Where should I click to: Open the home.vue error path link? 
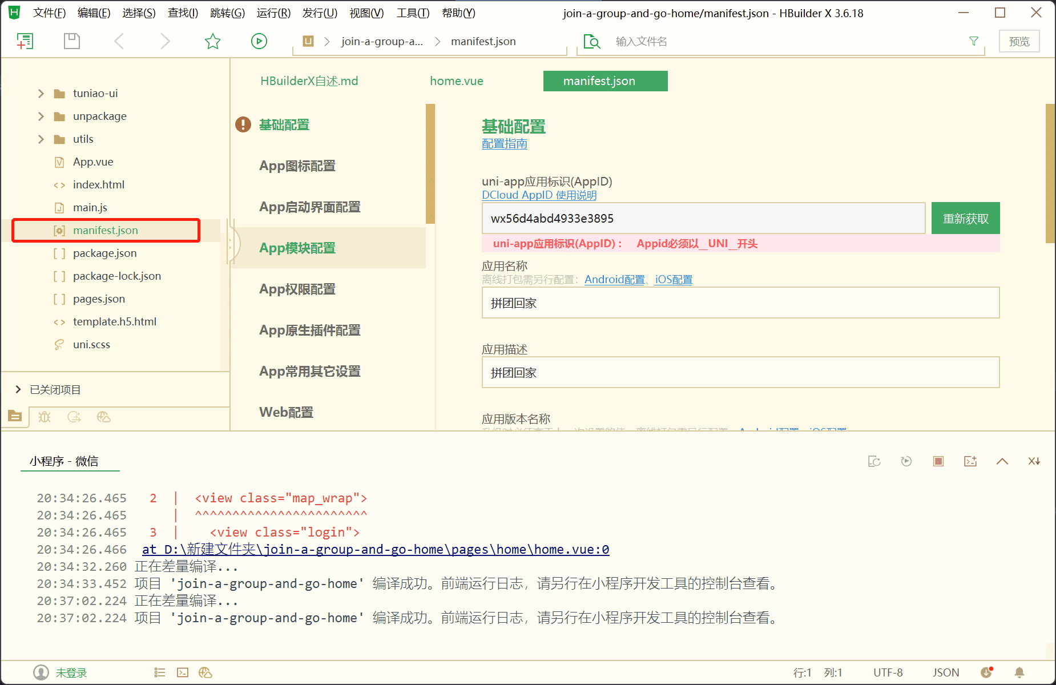(x=376, y=550)
